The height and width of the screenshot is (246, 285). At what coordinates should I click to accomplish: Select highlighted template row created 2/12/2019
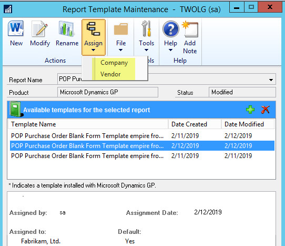(142, 146)
